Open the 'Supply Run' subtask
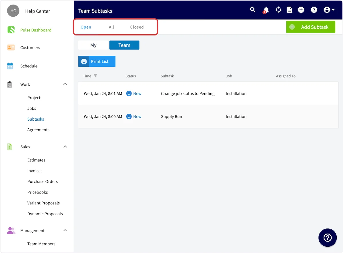Image resolution: width=343 pixels, height=253 pixels. tap(171, 117)
